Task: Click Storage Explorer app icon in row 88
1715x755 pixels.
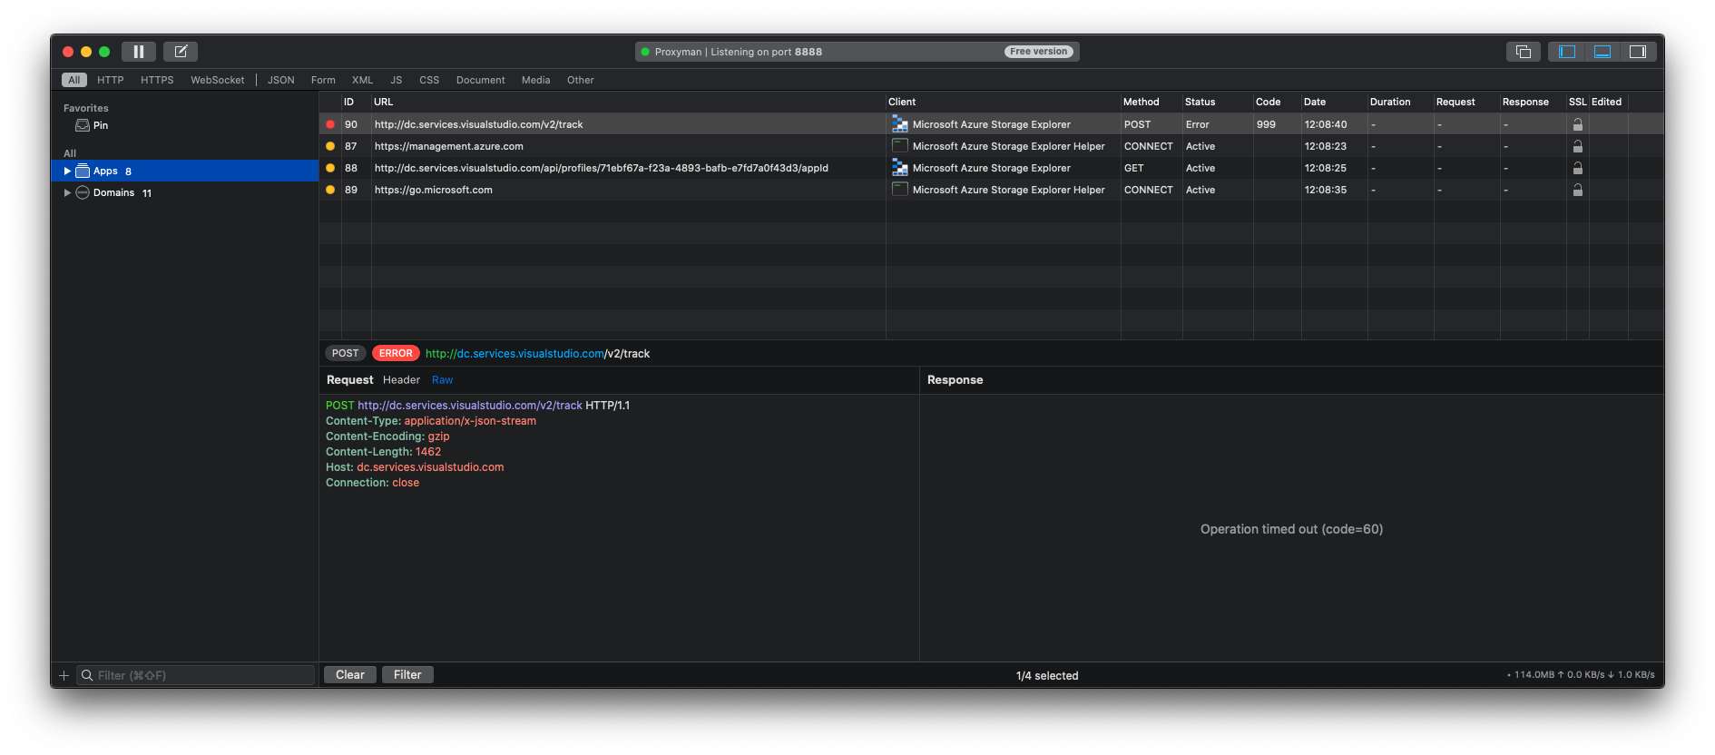Action: 900,168
